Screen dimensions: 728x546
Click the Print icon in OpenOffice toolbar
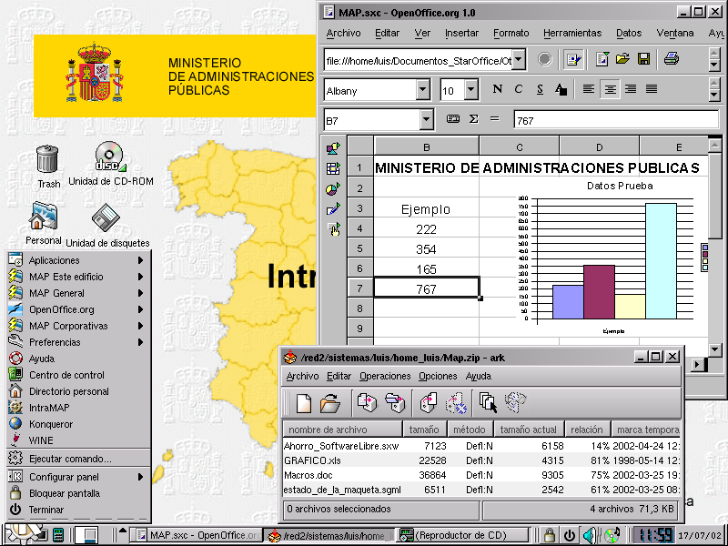coord(672,59)
